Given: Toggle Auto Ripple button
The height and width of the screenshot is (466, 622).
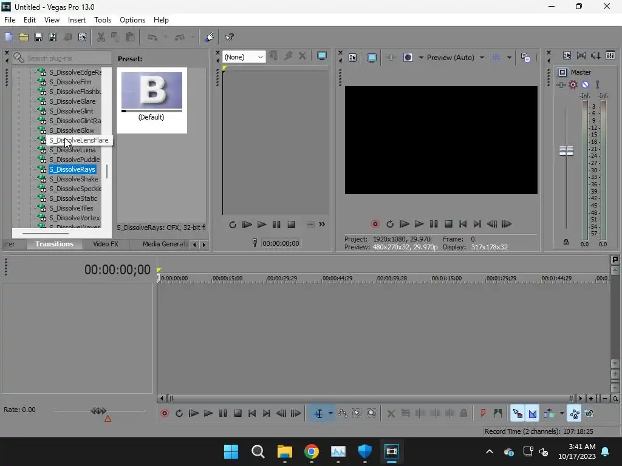Looking at the screenshot, I should click(549, 414).
